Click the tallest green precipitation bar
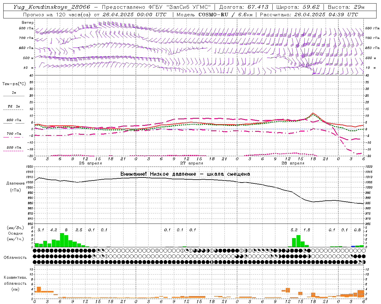 62,240
